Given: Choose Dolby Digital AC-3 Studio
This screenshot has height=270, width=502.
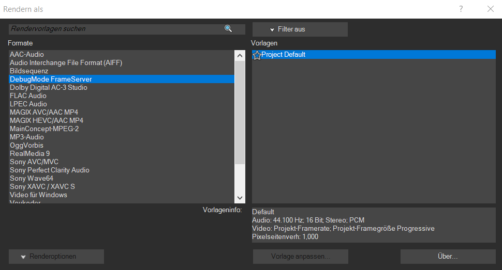Looking at the screenshot, I should [x=49, y=87].
